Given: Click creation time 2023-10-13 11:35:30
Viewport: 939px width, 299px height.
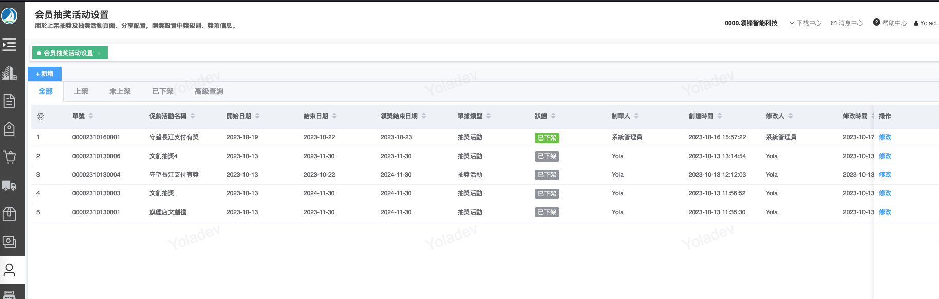Looking at the screenshot, I should [717, 212].
